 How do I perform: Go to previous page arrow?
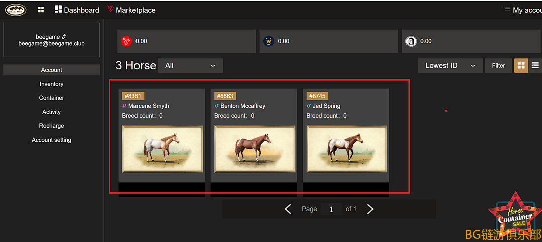point(288,209)
